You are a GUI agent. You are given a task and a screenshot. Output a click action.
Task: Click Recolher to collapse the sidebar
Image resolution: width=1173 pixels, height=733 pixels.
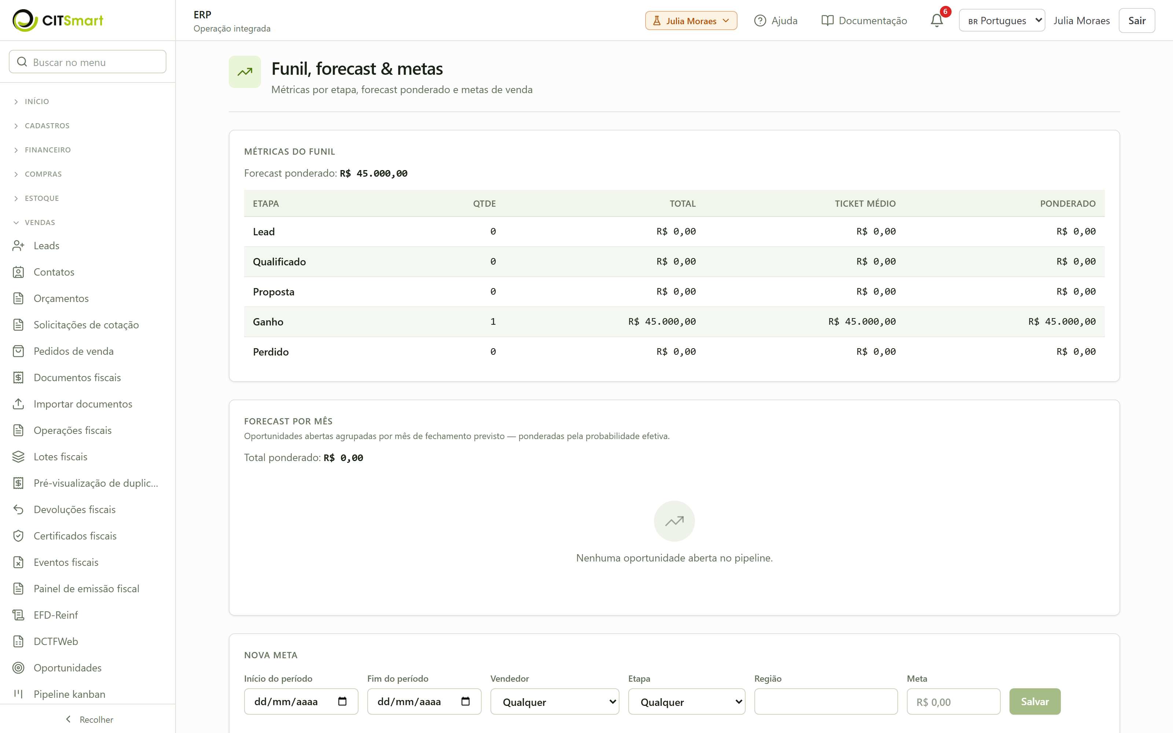pos(89,719)
